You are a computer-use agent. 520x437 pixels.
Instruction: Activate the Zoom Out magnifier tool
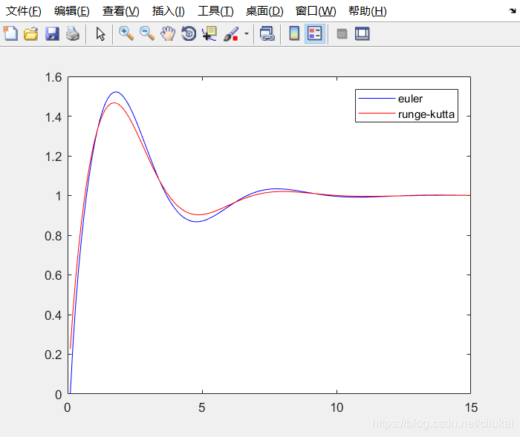click(x=147, y=34)
